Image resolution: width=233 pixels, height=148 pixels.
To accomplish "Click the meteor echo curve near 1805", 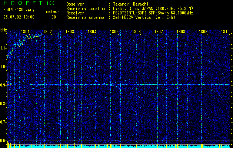I will [x=115, y=86].
